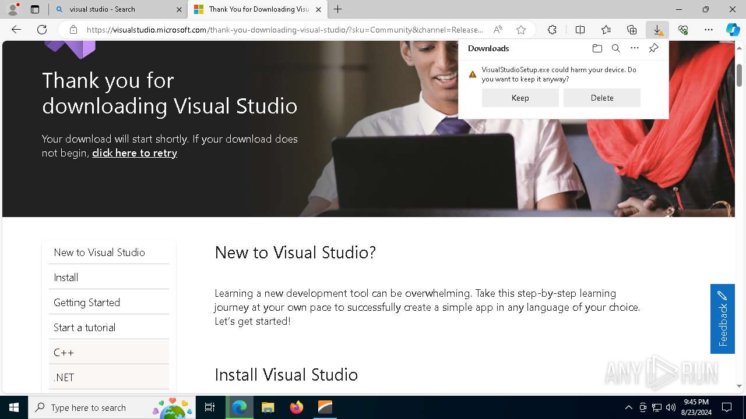
Task: Launch Copilot sidebar icon
Action: pos(733,30)
